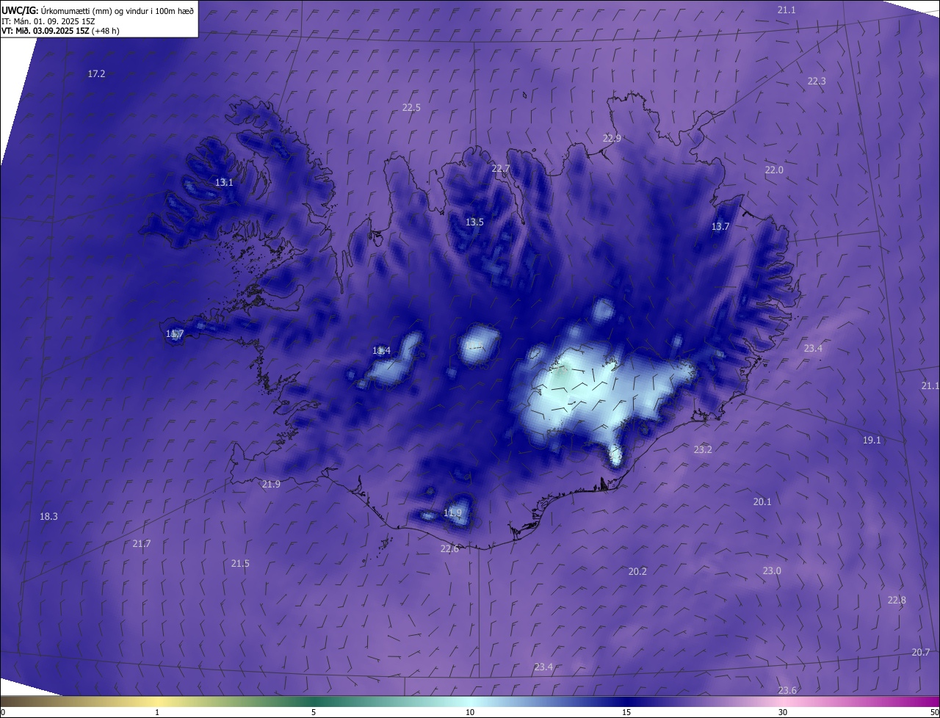The image size is (940, 718).
Task: Click the 11.4 value label
Action: (381, 350)
